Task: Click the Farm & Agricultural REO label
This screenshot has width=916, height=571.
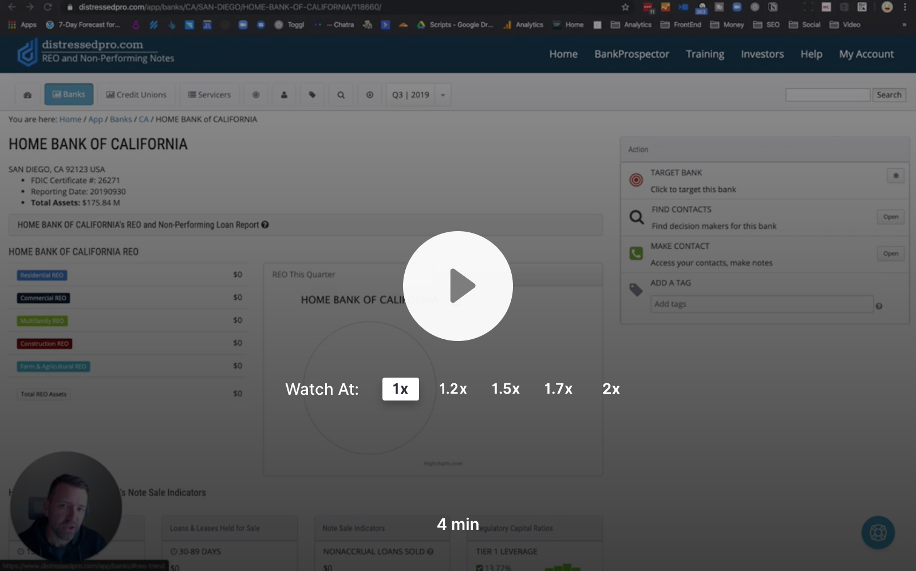Action: [x=53, y=367]
